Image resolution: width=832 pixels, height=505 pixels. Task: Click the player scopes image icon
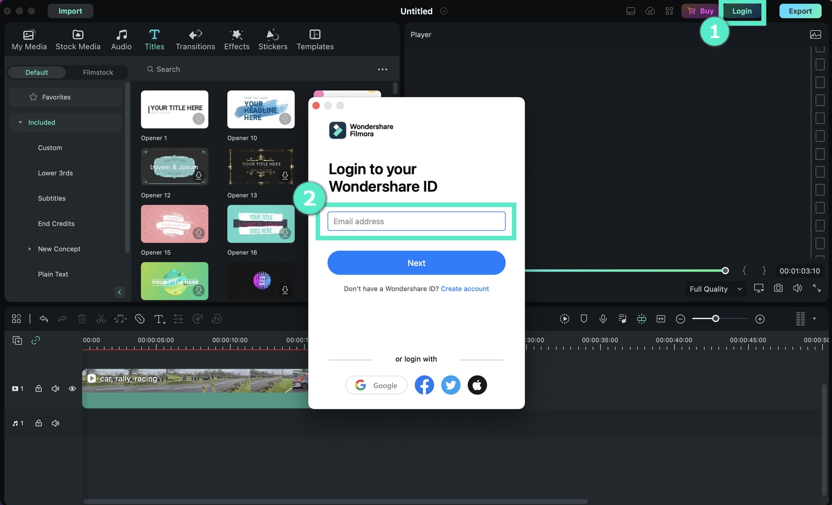tap(815, 34)
